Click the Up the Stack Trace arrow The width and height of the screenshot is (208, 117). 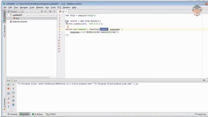(x=13, y=84)
